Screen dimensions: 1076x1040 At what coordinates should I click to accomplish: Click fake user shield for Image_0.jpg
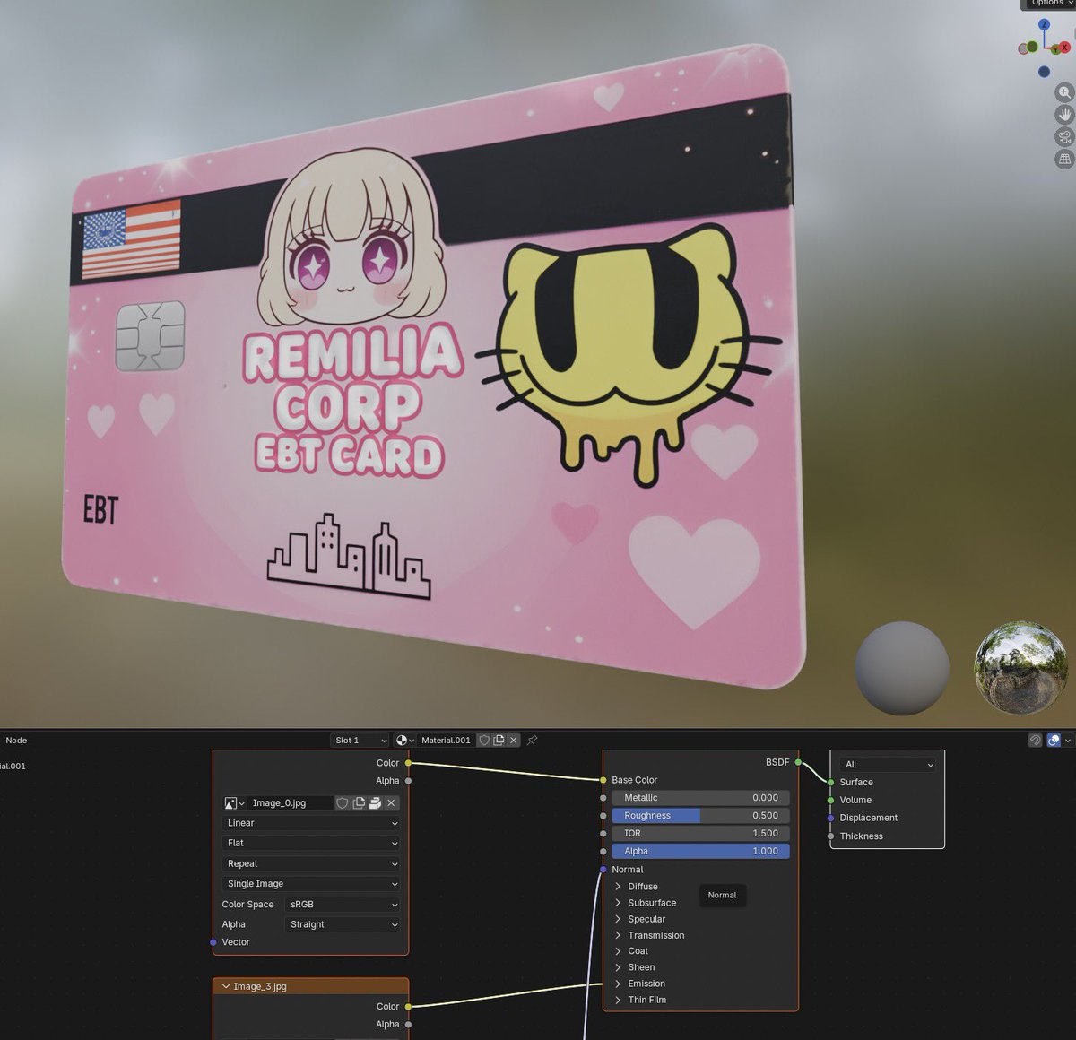pyautogui.click(x=342, y=803)
